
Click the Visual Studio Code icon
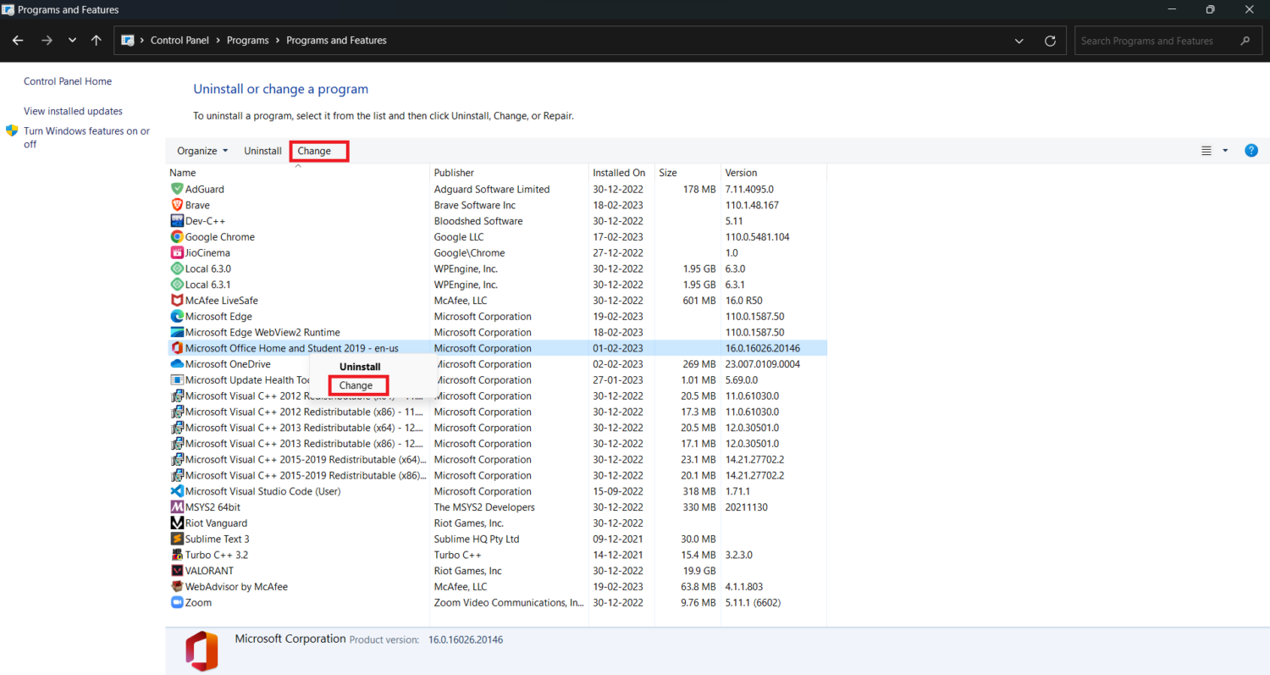coord(177,491)
